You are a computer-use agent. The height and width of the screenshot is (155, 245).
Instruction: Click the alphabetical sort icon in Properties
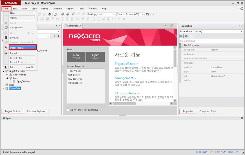187,36
